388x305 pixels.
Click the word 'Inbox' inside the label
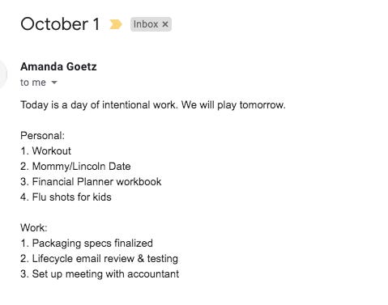coord(146,24)
